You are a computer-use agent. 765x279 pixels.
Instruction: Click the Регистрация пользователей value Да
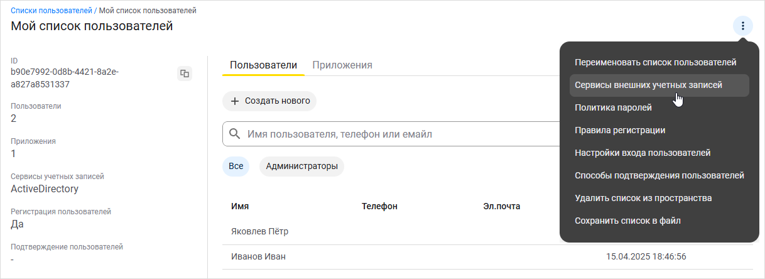(x=18, y=224)
